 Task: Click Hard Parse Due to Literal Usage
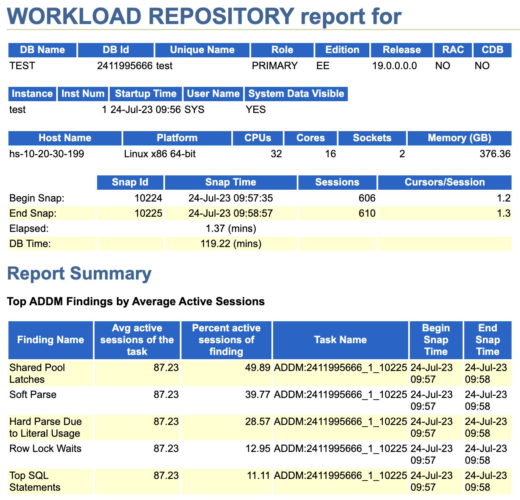pyautogui.click(x=46, y=427)
